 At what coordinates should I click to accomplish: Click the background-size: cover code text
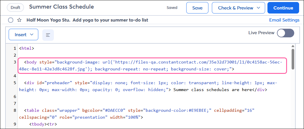tap(200, 69)
